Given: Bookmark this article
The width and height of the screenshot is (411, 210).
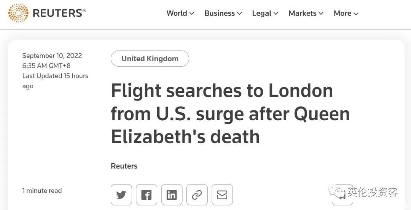Looking at the screenshot, I should pyautogui.click(x=342, y=195).
